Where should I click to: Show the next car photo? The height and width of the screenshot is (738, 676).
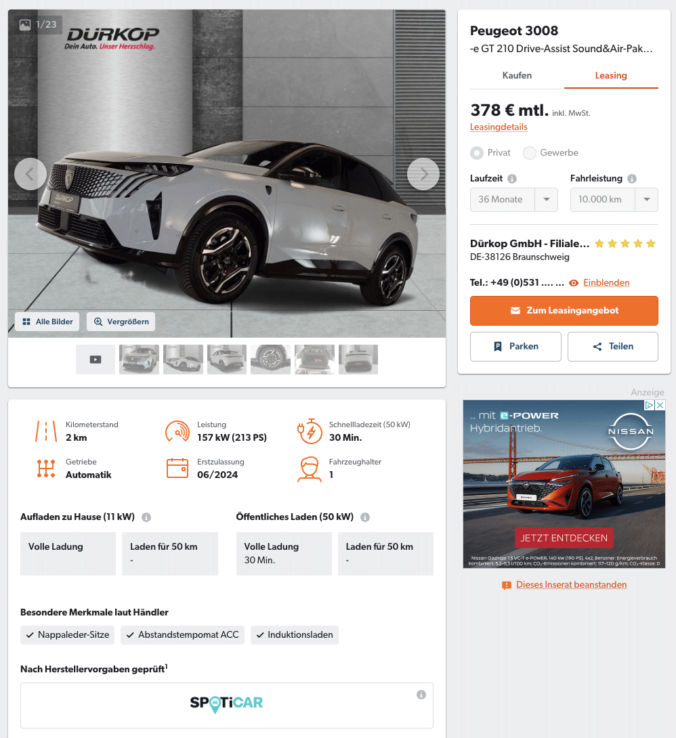(423, 174)
